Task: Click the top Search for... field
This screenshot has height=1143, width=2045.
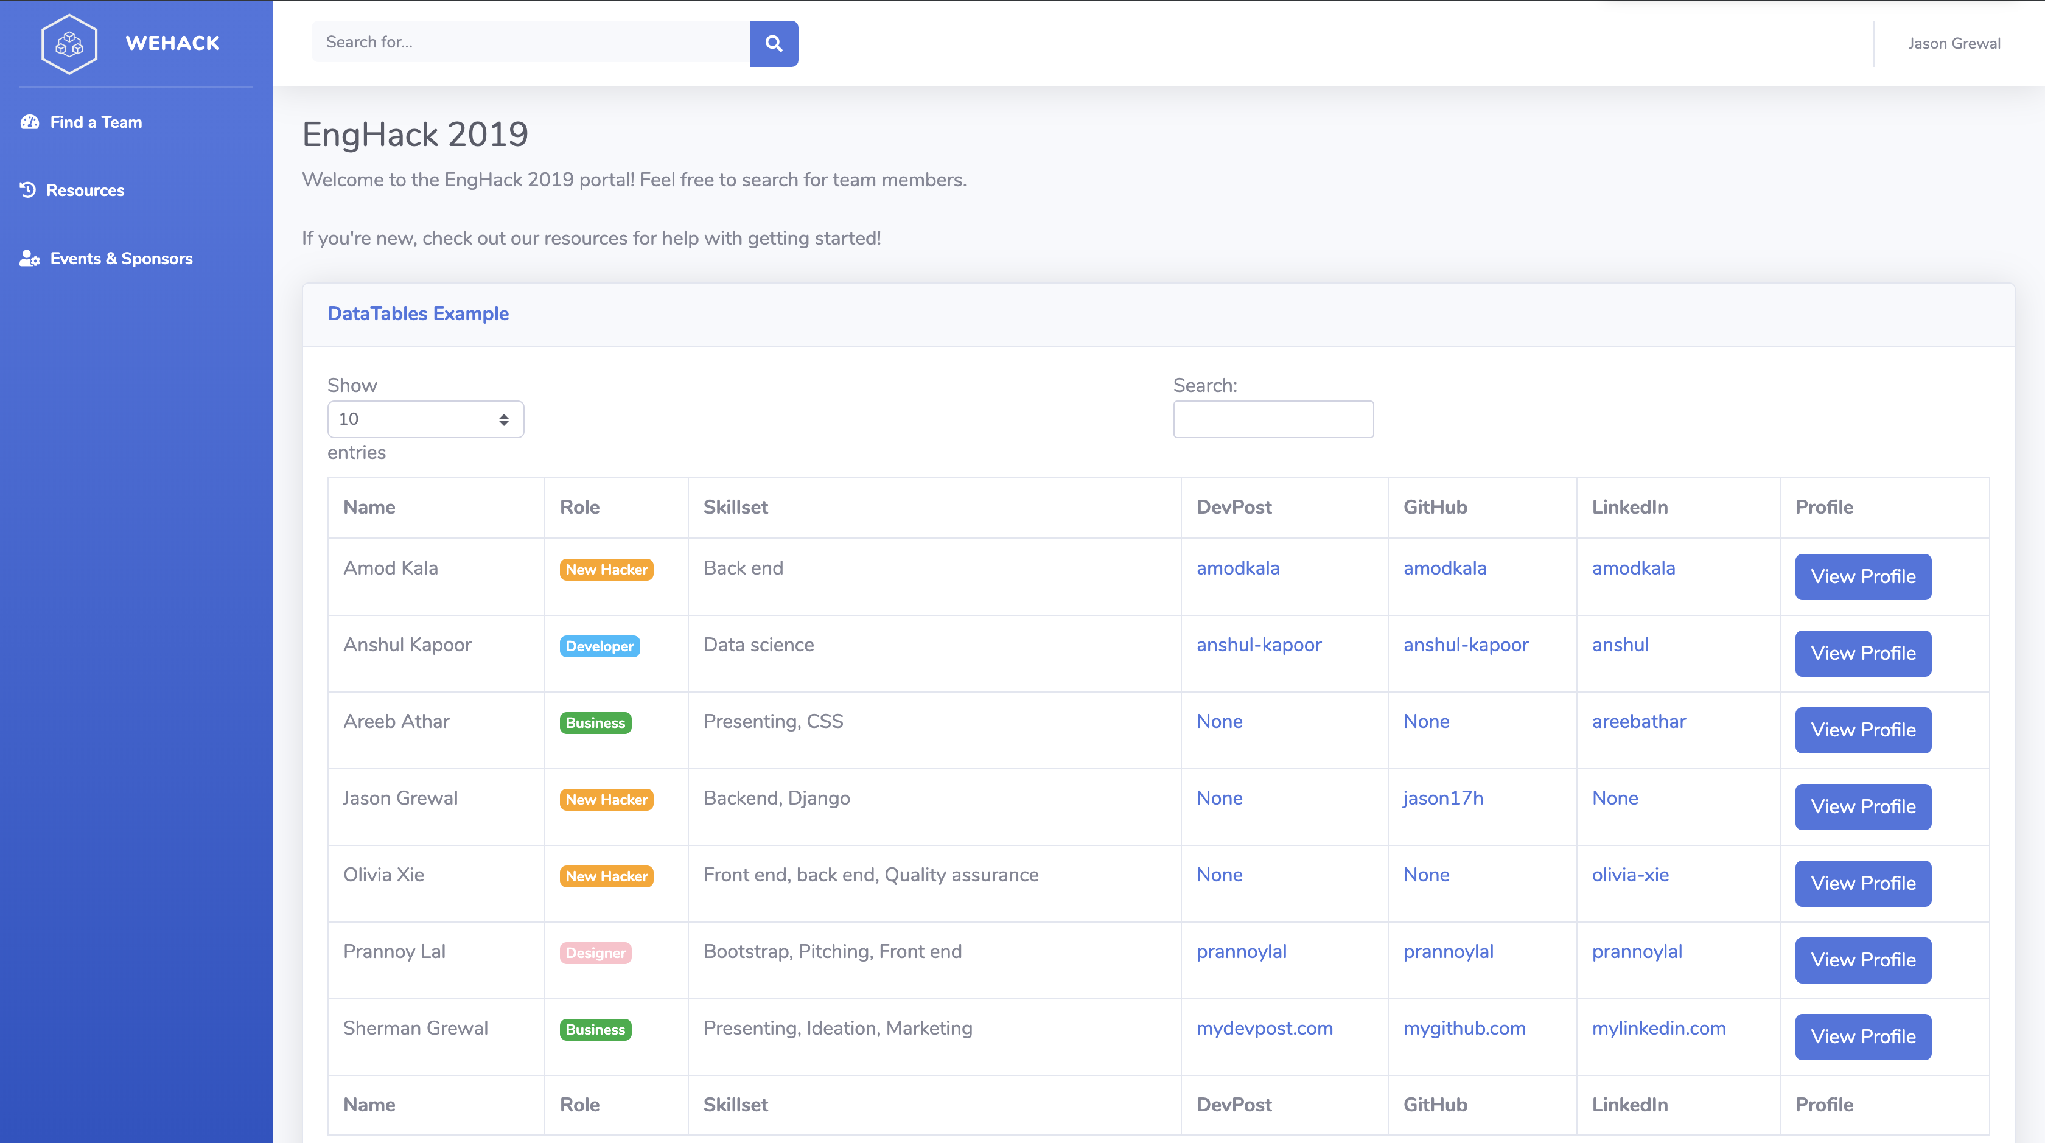Action: pyautogui.click(x=530, y=42)
